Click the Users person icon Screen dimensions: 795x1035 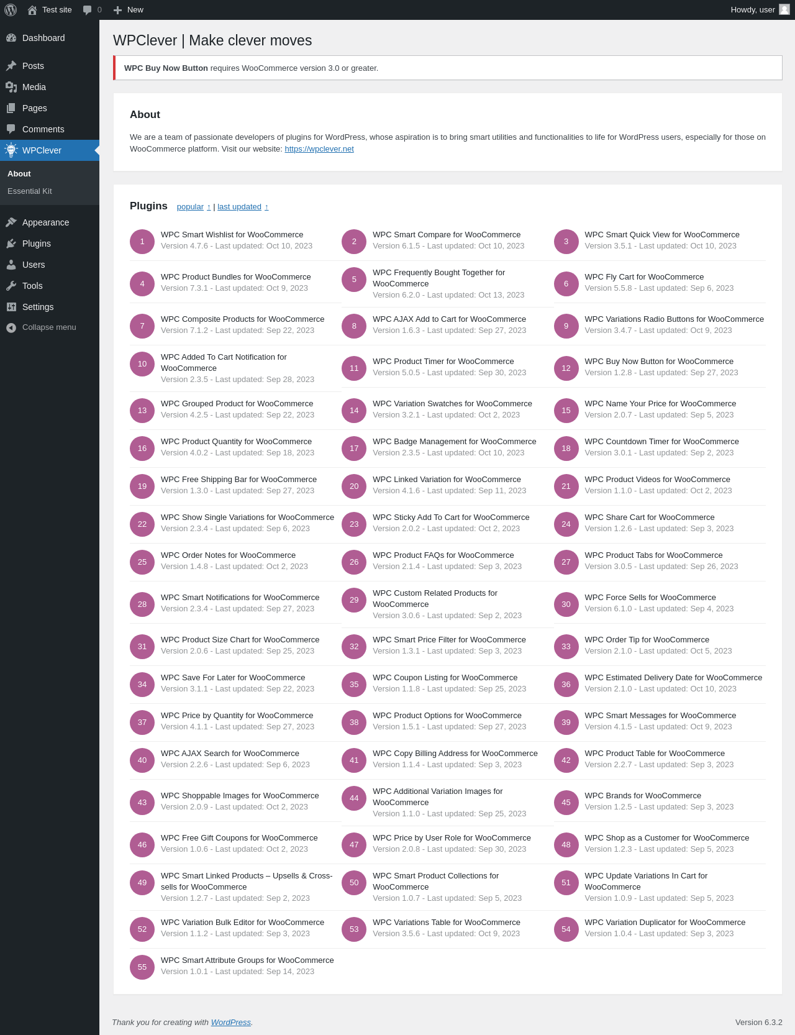(x=11, y=265)
